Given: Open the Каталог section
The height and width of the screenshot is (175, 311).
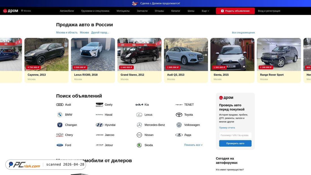Looking at the screenshot, I should point(176,11).
